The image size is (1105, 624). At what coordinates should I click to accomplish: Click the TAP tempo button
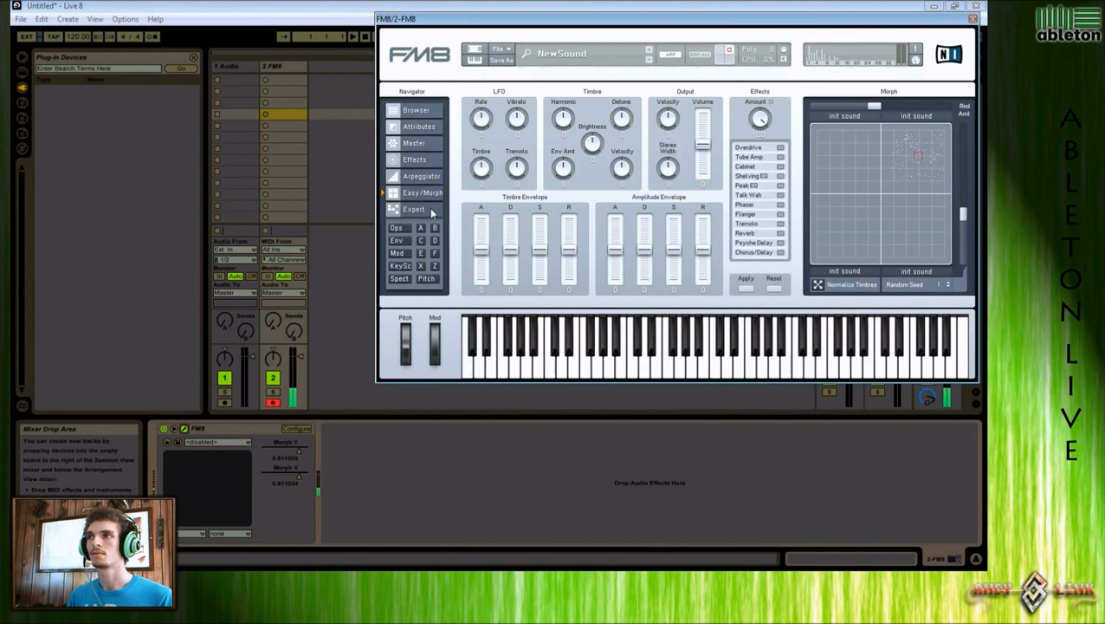pos(54,36)
